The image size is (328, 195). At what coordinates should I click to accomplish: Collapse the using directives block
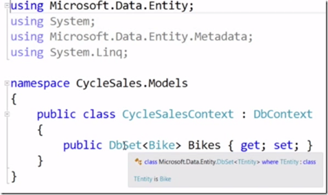point(7,5)
